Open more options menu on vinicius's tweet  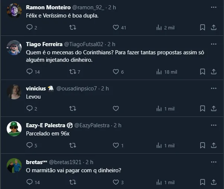(214, 88)
